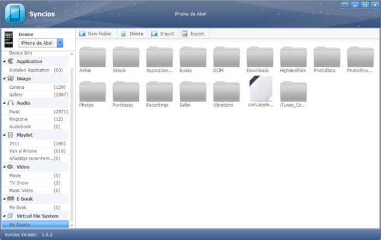Select Installed Application (63)

tap(36, 70)
